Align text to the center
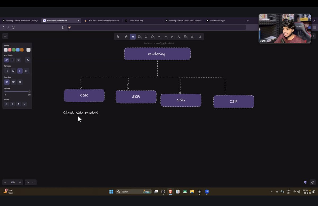 (13, 82)
